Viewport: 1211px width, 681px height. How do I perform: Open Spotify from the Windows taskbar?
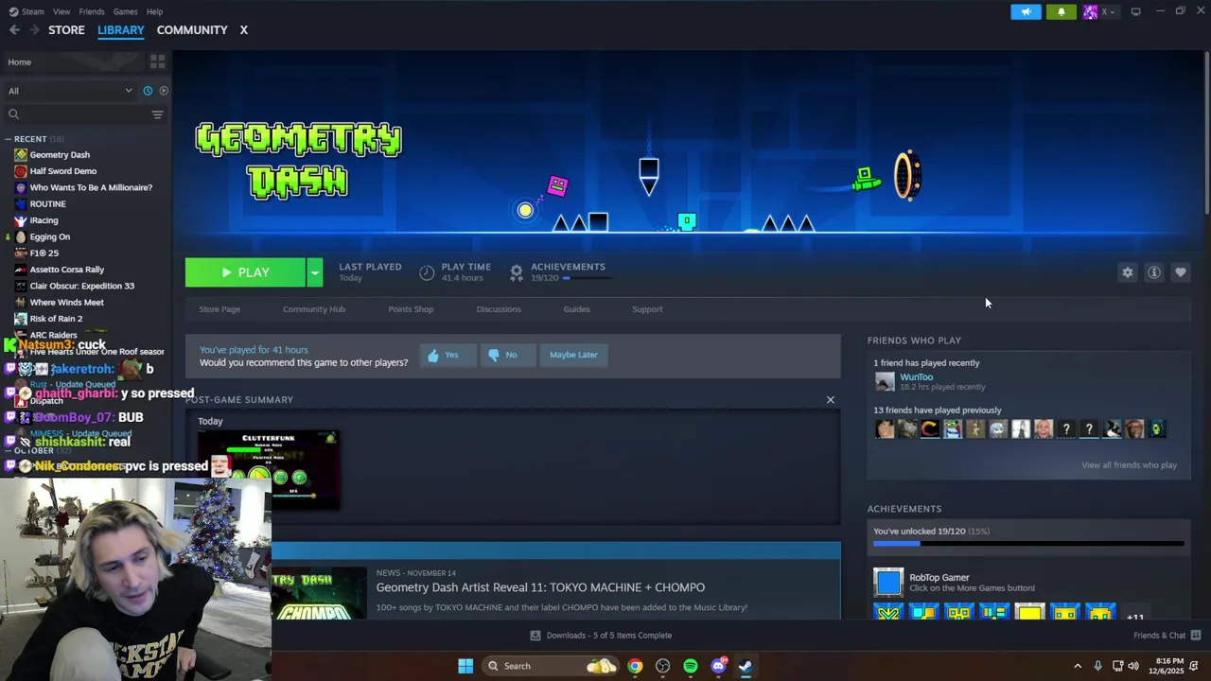[691, 666]
